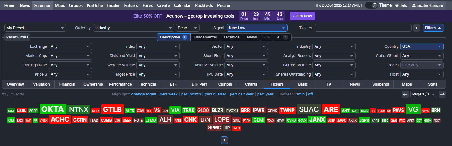Open the CNK ticker tile
This screenshot has height=146, width=452.
(x=190, y=120)
